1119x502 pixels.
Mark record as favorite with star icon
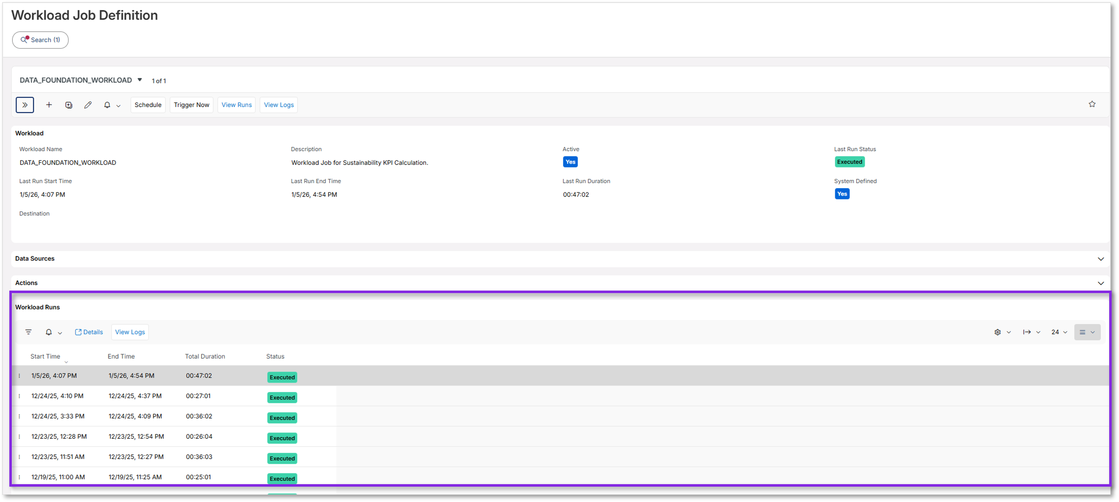tap(1092, 104)
